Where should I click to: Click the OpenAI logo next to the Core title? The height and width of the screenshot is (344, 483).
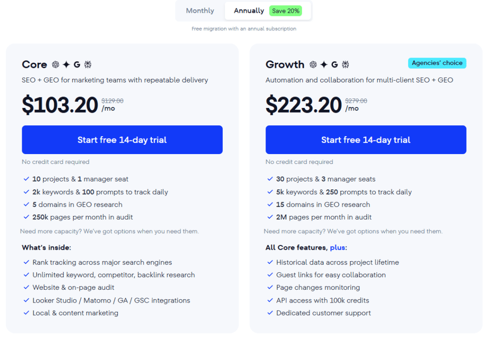55,65
